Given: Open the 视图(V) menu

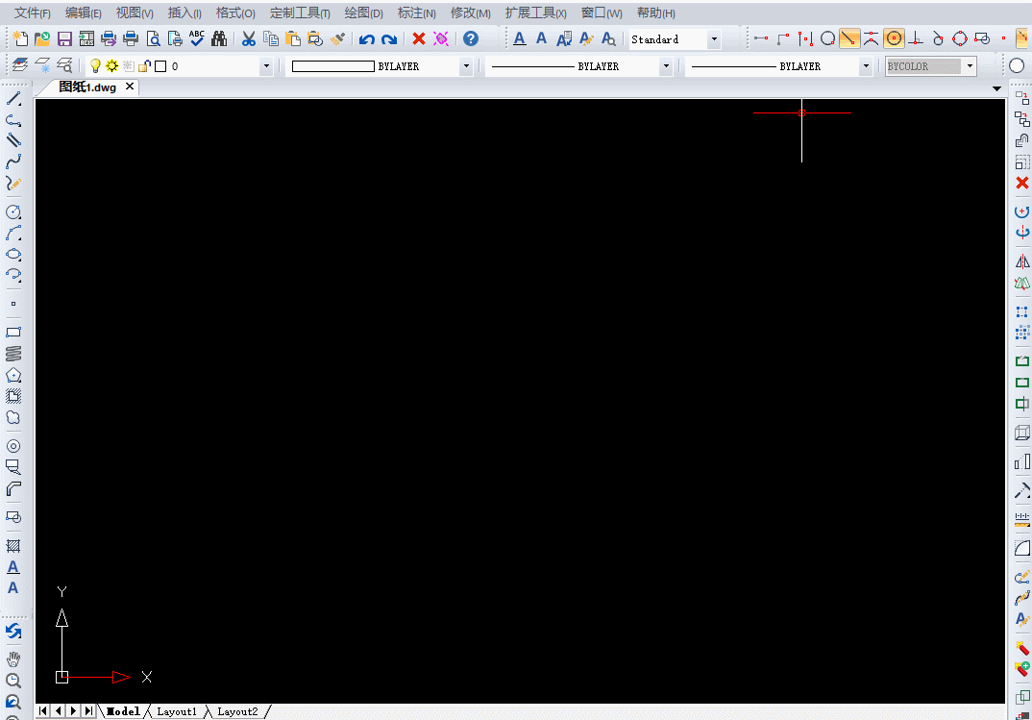Looking at the screenshot, I should tap(135, 13).
